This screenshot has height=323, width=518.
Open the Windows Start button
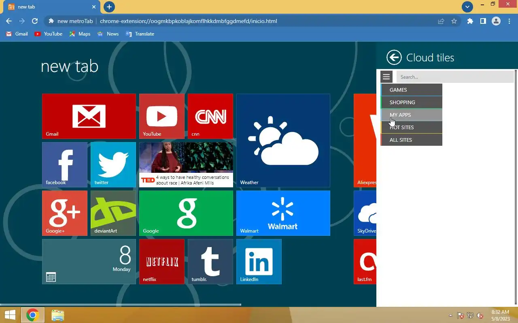pyautogui.click(x=10, y=315)
